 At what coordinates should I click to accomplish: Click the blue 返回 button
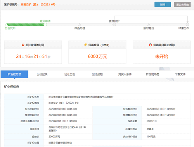coord(163,5)
